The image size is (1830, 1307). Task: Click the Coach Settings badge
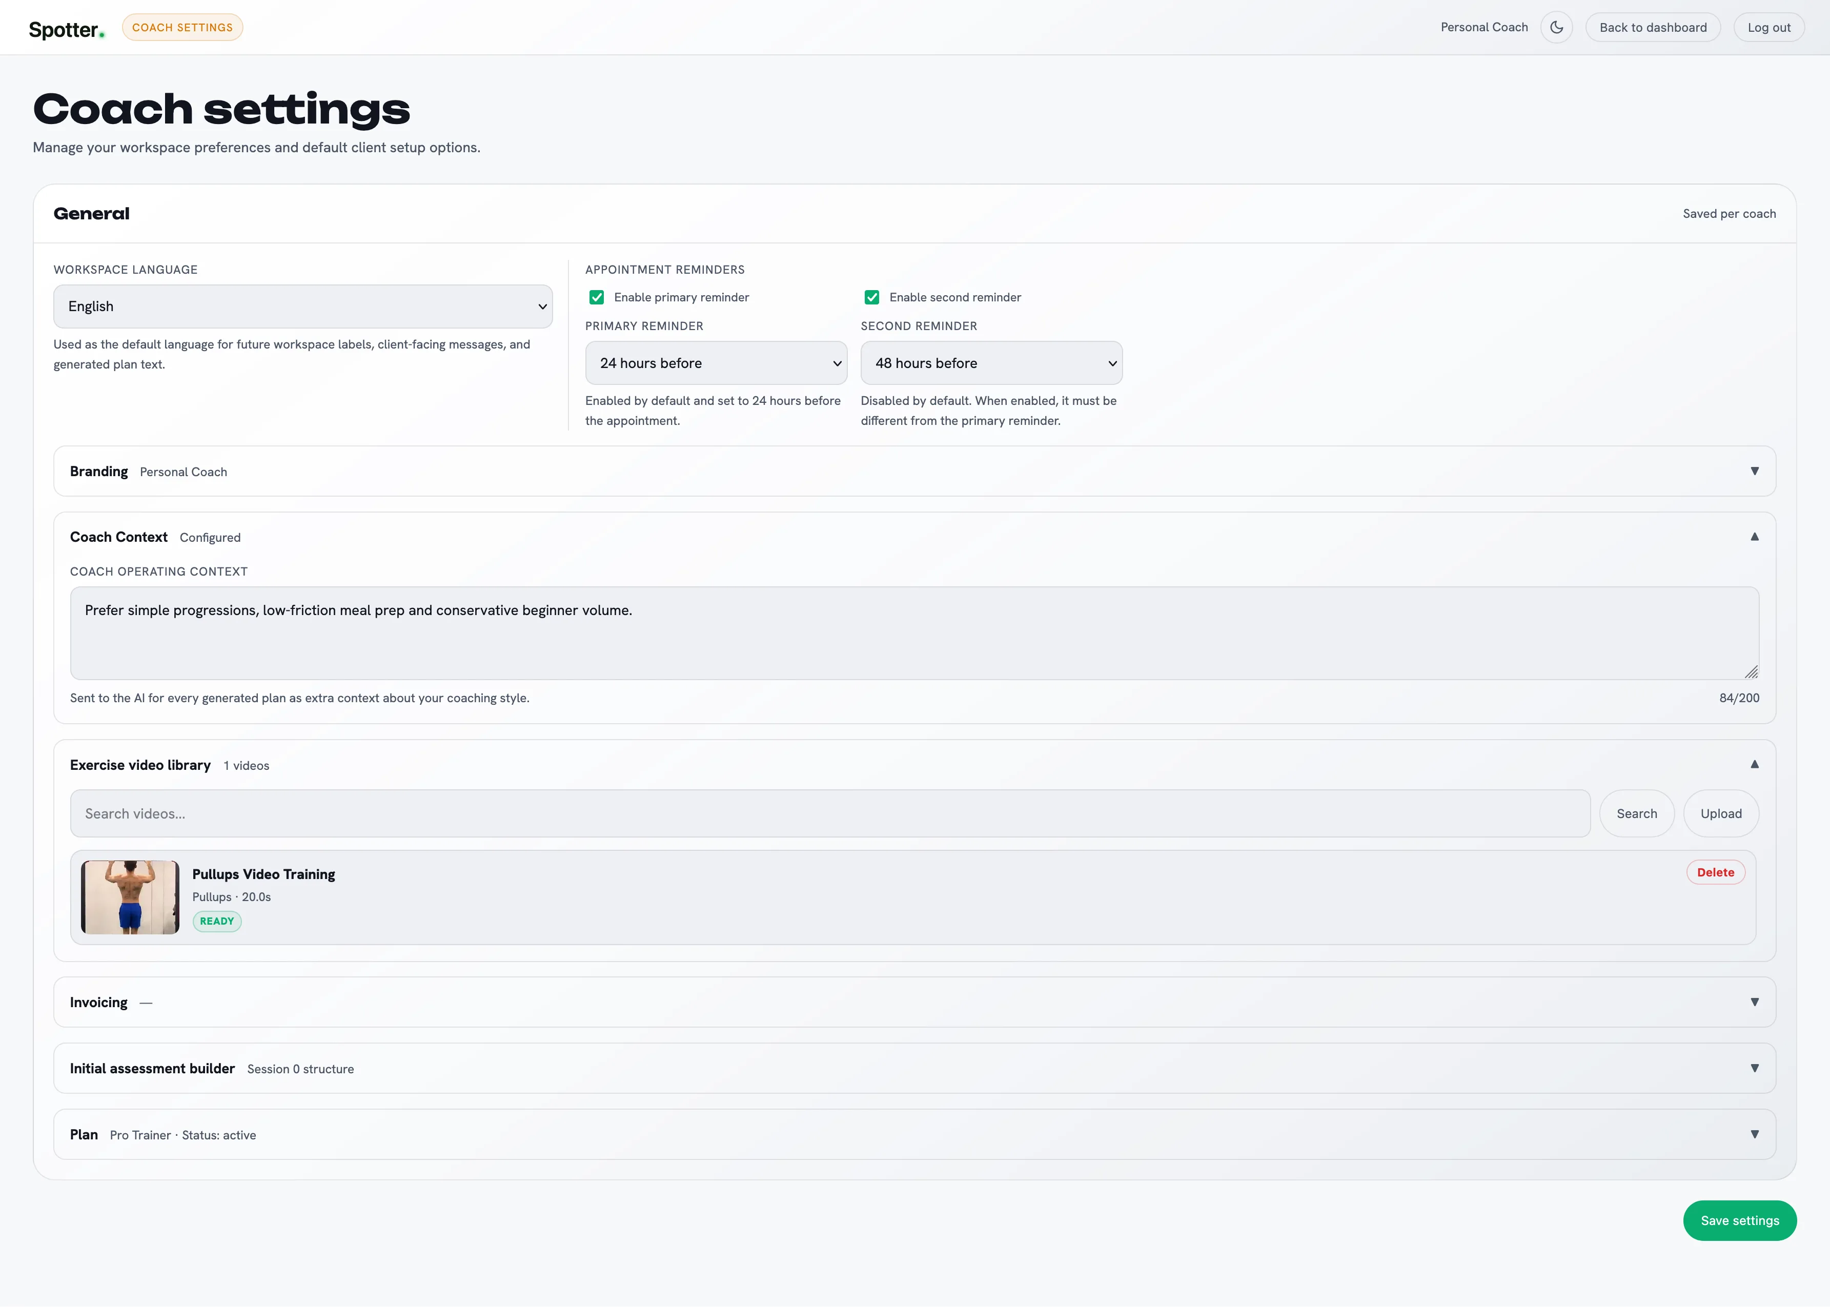pos(182,27)
